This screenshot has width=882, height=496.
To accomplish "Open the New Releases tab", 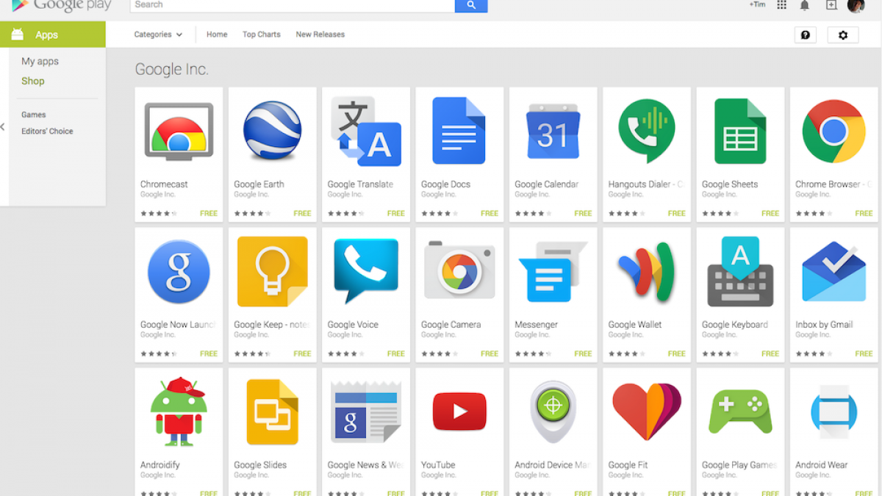I will (x=320, y=35).
